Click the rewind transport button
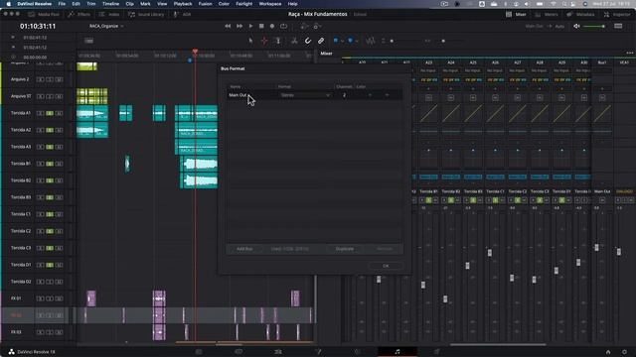This screenshot has height=357, width=636. pos(228,26)
